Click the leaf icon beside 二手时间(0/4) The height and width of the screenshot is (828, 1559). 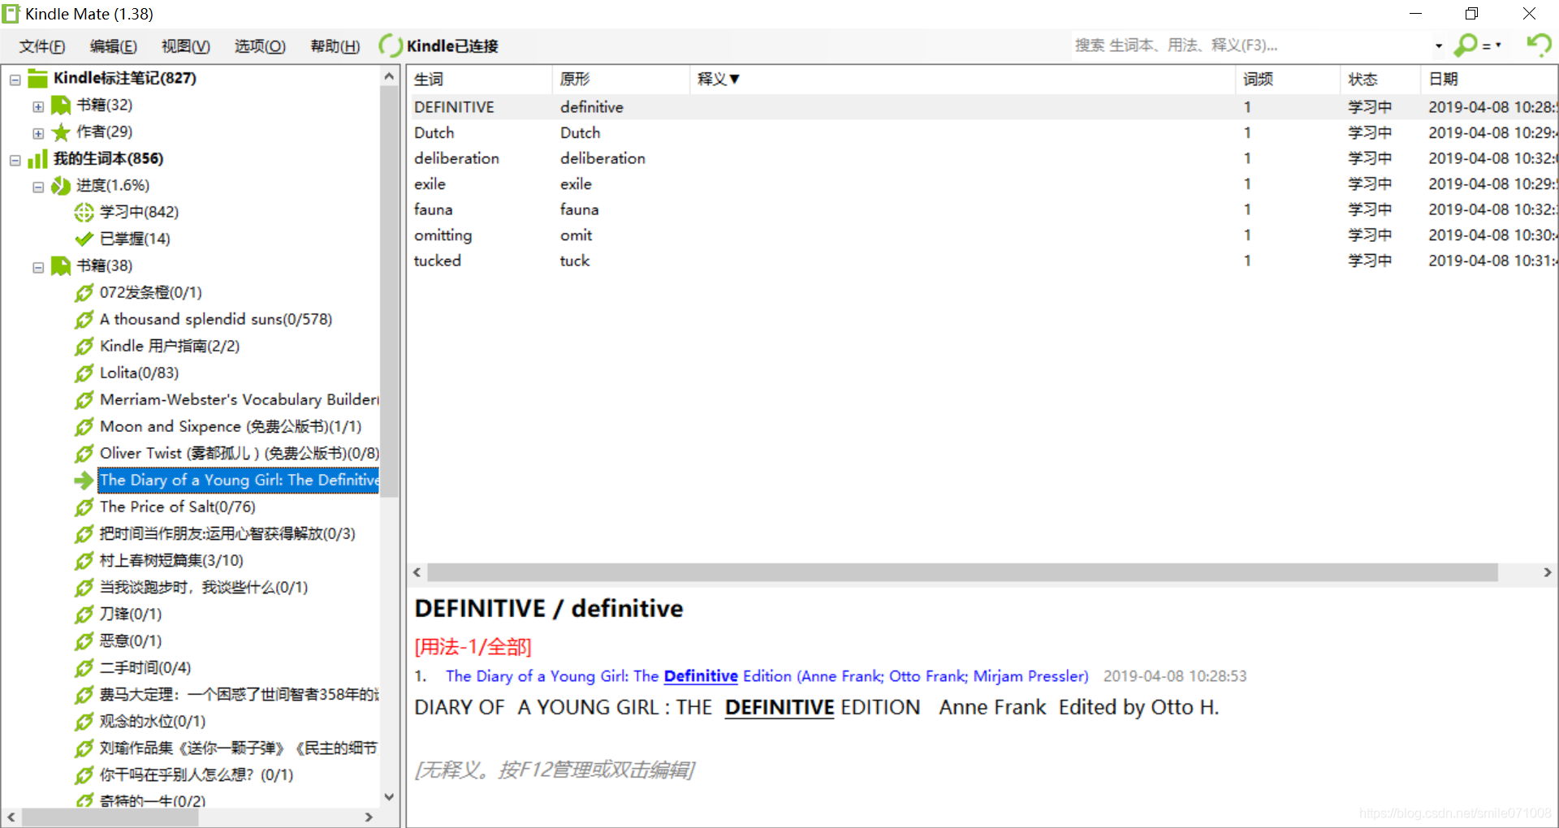(x=84, y=667)
